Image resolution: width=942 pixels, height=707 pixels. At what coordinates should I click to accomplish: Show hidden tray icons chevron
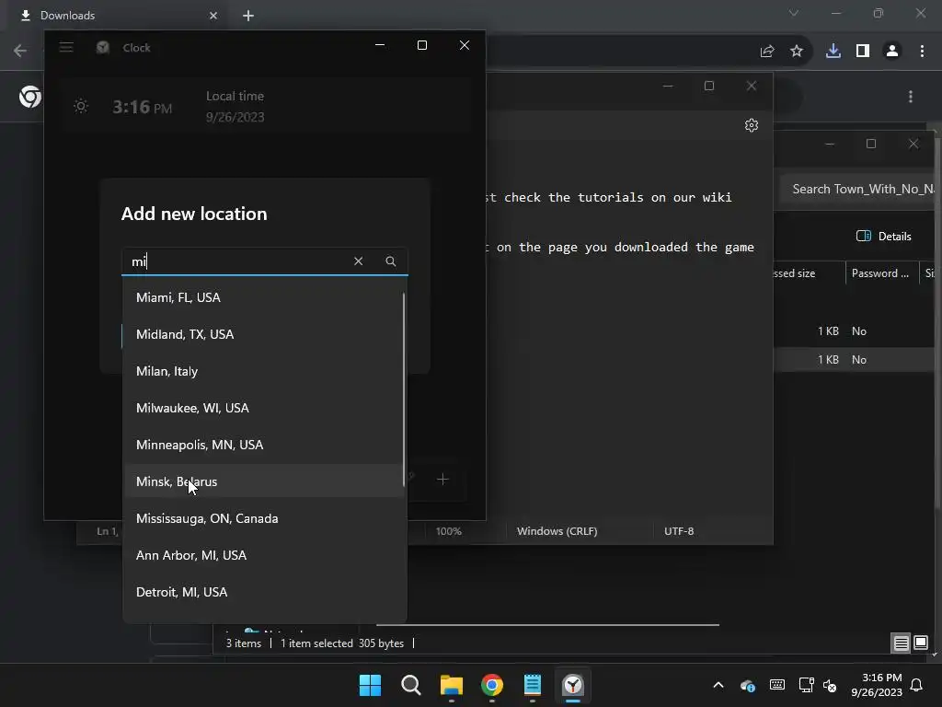718,685
